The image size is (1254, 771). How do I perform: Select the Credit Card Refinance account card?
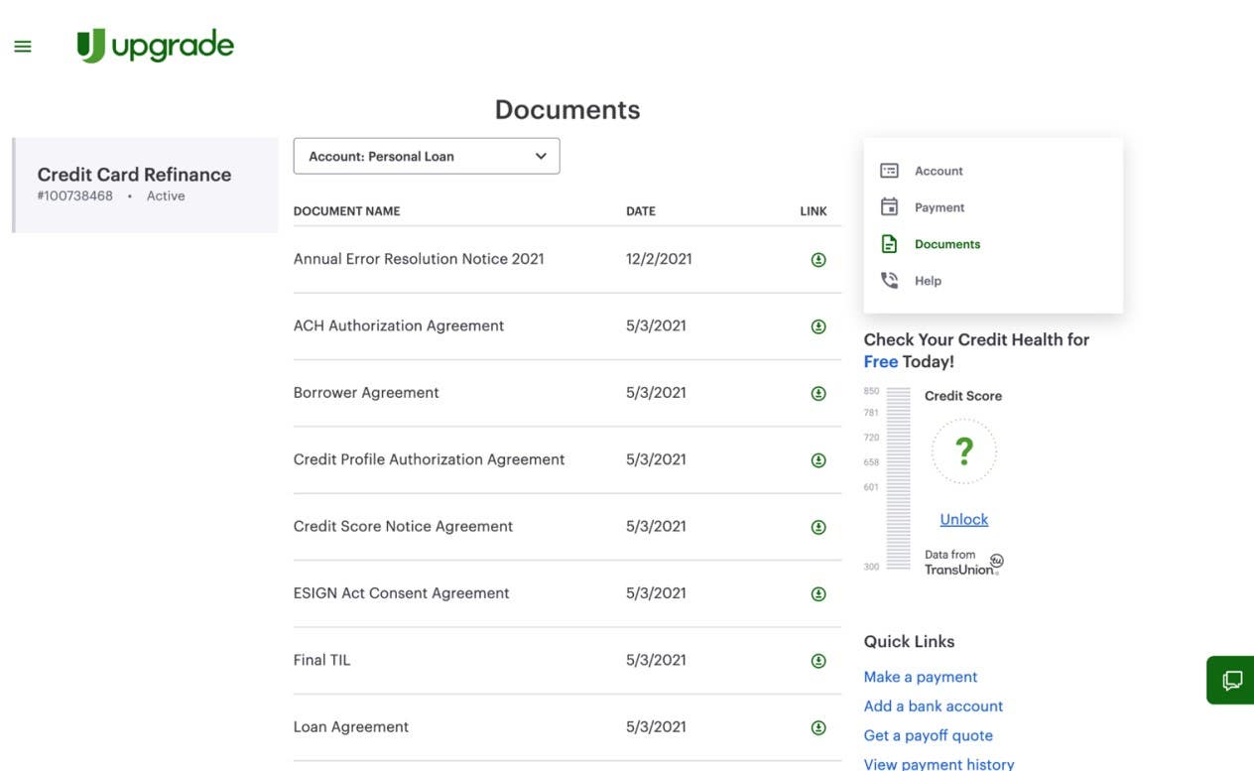[146, 185]
